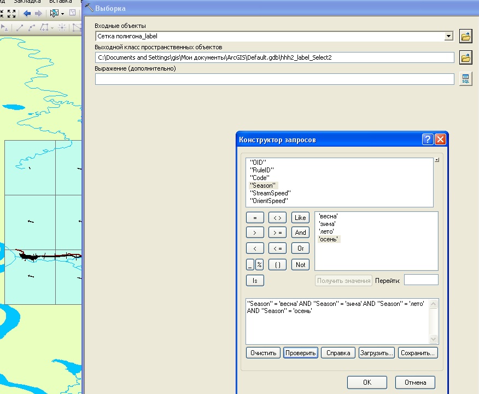Open the Закладка menu
This screenshot has width=479, height=394.
[x=27, y=2]
